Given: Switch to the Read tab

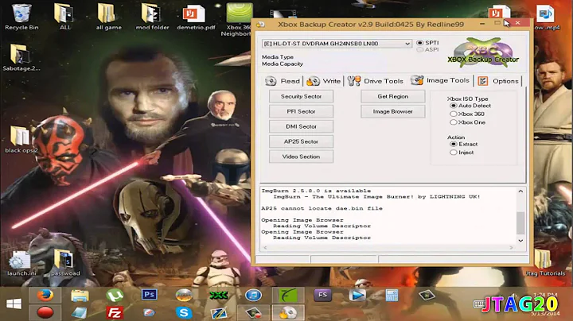Looking at the screenshot, I should (x=283, y=81).
